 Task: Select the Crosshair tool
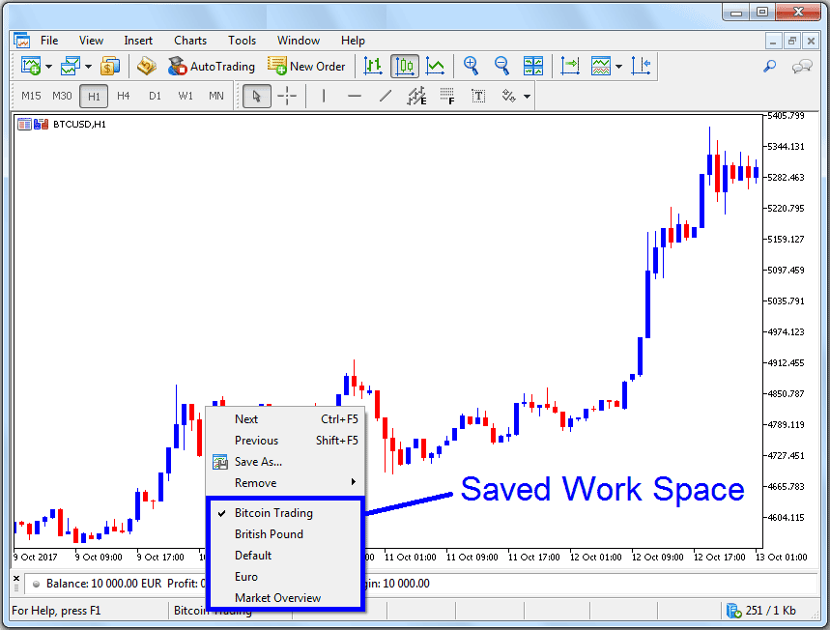288,96
